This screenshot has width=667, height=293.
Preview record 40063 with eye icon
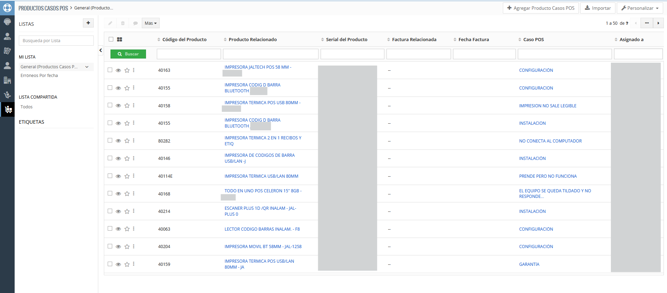pos(118,229)
